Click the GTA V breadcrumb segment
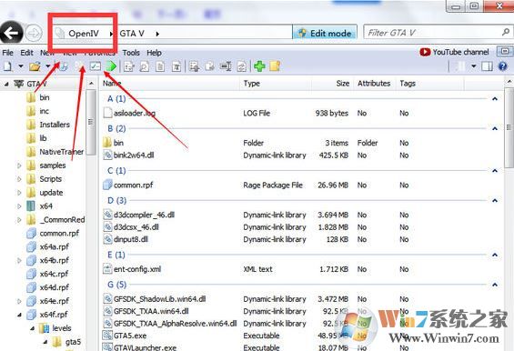 tap(132, 33)
